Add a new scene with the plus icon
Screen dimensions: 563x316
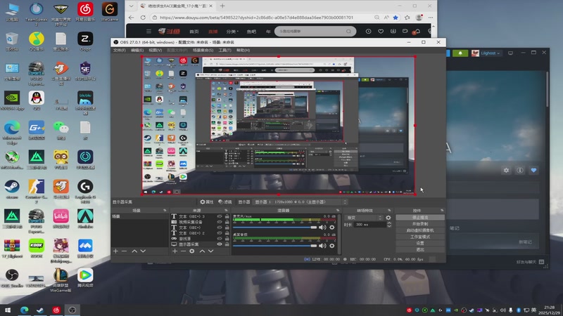(115, 251)
